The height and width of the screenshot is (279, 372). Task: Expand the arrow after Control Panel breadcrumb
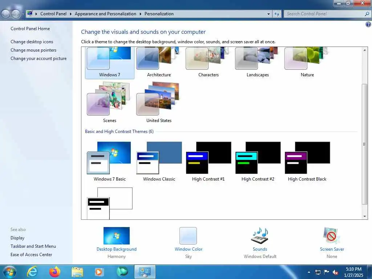71,14
